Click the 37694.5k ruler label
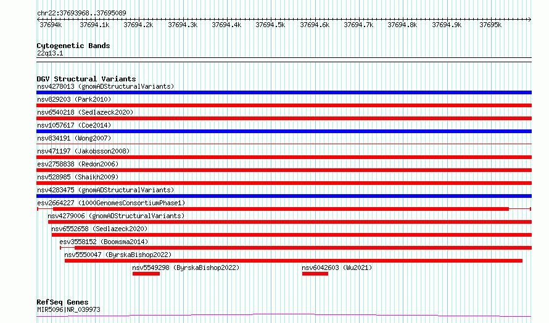The image size is (549, 323). tap(270, 25)
